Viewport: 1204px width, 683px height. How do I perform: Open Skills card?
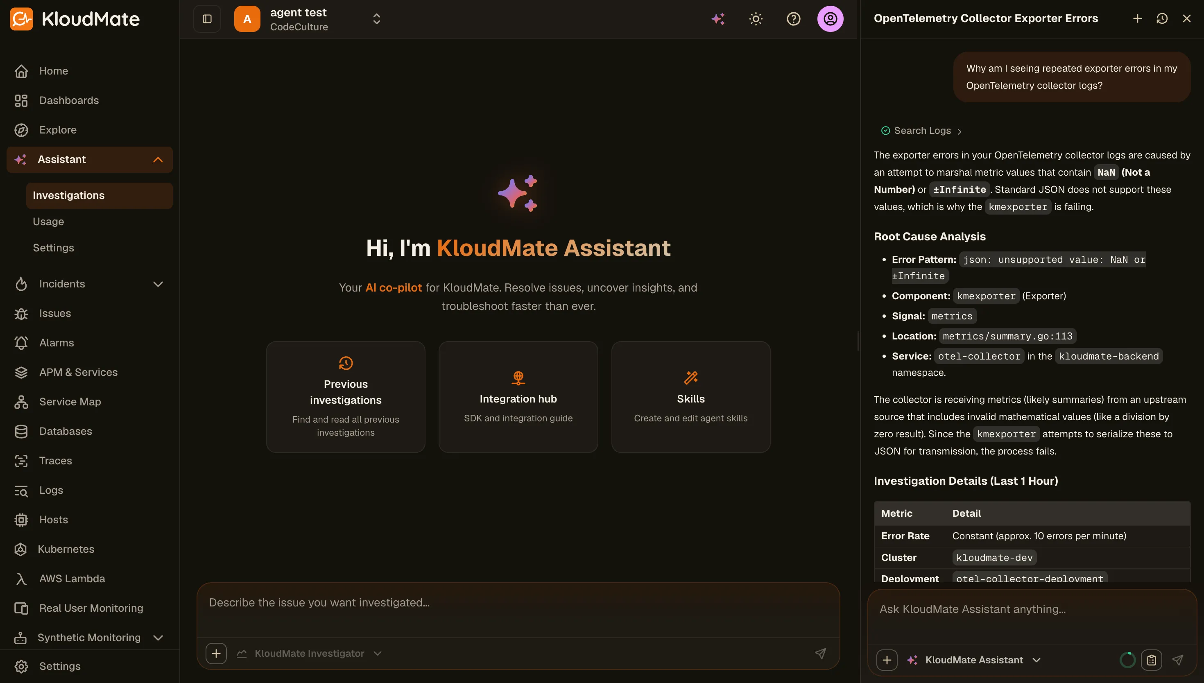[x=690, y=397]
